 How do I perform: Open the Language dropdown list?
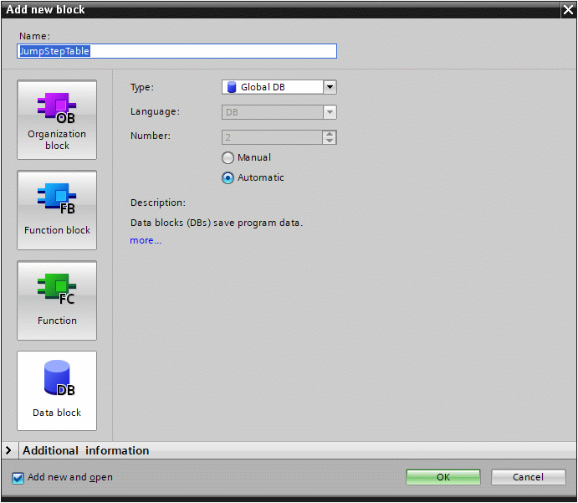[x=330, y=112]
